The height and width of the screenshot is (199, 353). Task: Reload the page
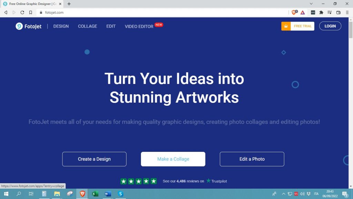(22, 12)
